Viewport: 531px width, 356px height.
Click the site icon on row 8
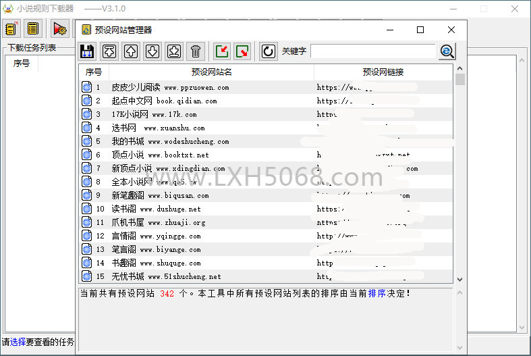tap(86, 182)
